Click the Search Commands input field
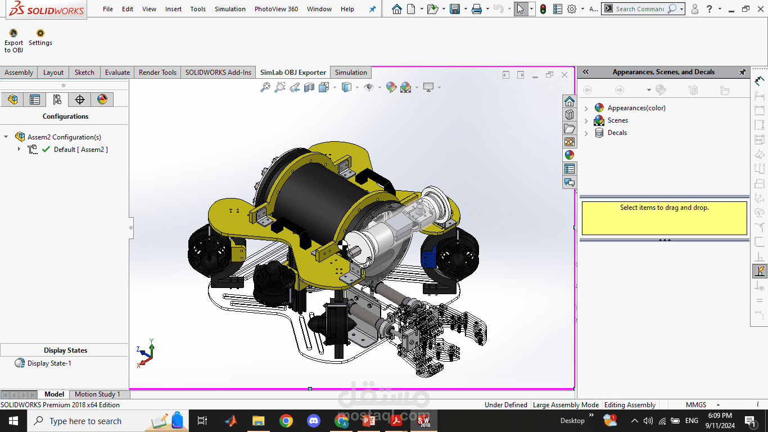Image resolution: width=768 pixels, height=432 pixels. (x=639, y=9)
